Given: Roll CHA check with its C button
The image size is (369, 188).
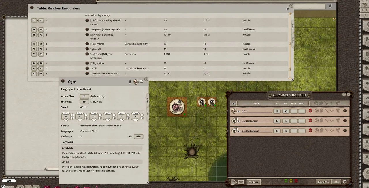Looking at the screenshot, I should tap(142, 115).
